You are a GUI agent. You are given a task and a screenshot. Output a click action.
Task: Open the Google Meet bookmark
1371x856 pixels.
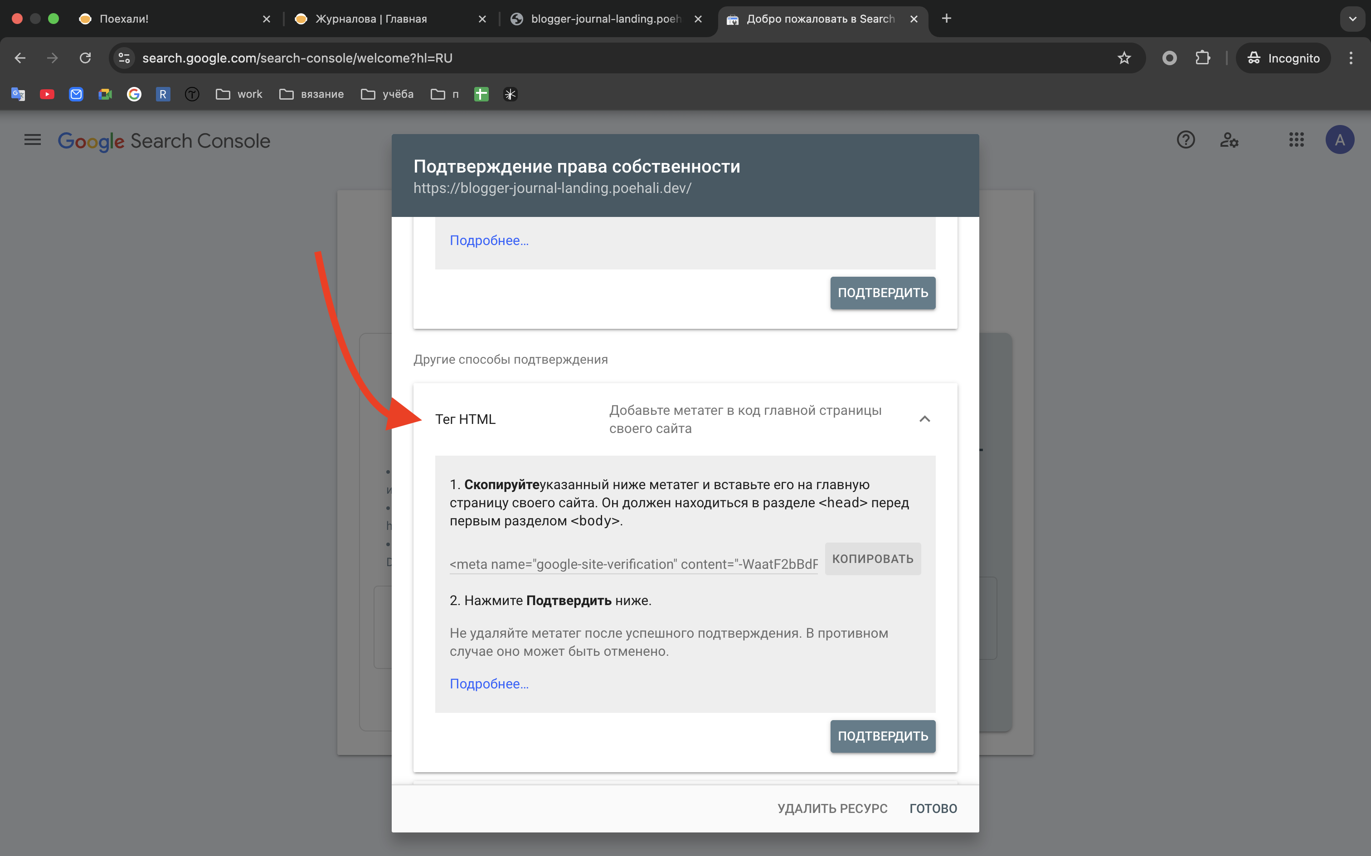(105, 94)
